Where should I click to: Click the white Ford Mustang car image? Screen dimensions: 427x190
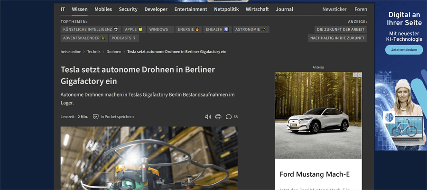pos(318,120)
